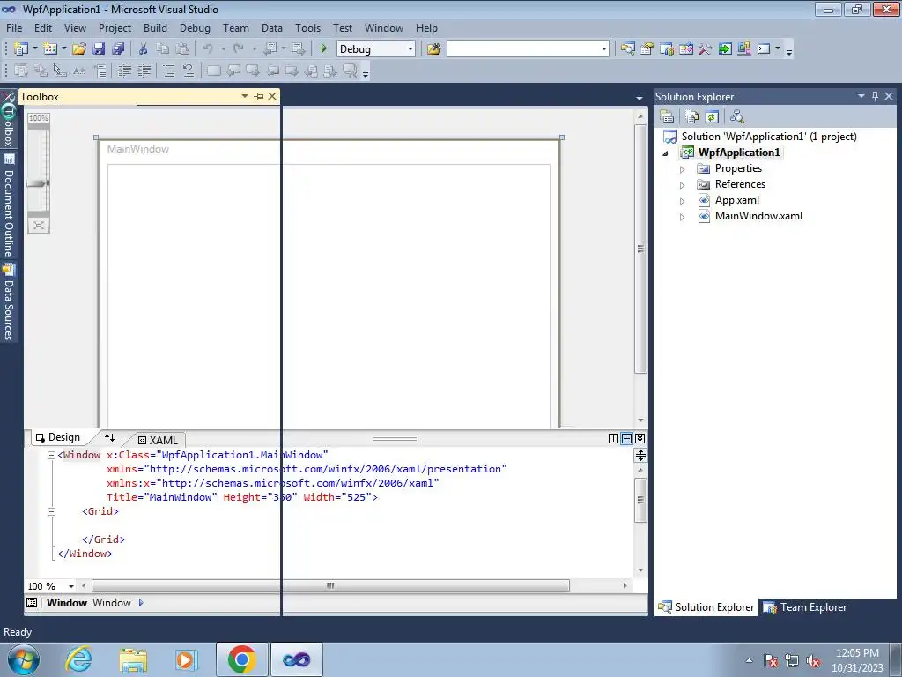902x677 pixels.
Task: Open the Toolbox window position dropdown arrow
Action: (x=245, y=97)
